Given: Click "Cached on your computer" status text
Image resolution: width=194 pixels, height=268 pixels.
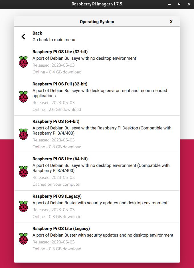Looking at the screenshot, I should 56,184.
